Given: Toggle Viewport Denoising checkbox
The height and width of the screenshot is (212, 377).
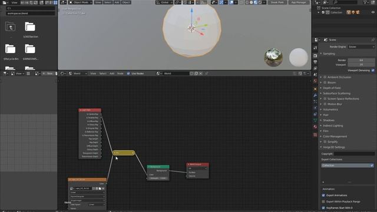Looking at the screenshot, I should coord(373,71).
